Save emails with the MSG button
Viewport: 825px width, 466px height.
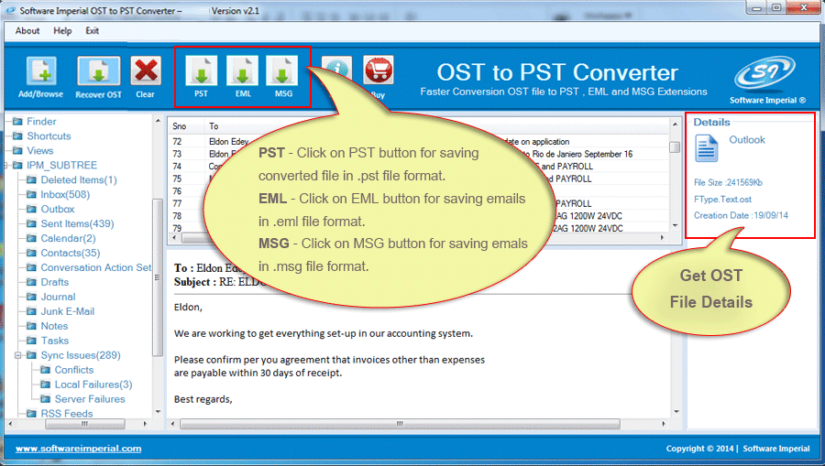click(x=282, y=70)
